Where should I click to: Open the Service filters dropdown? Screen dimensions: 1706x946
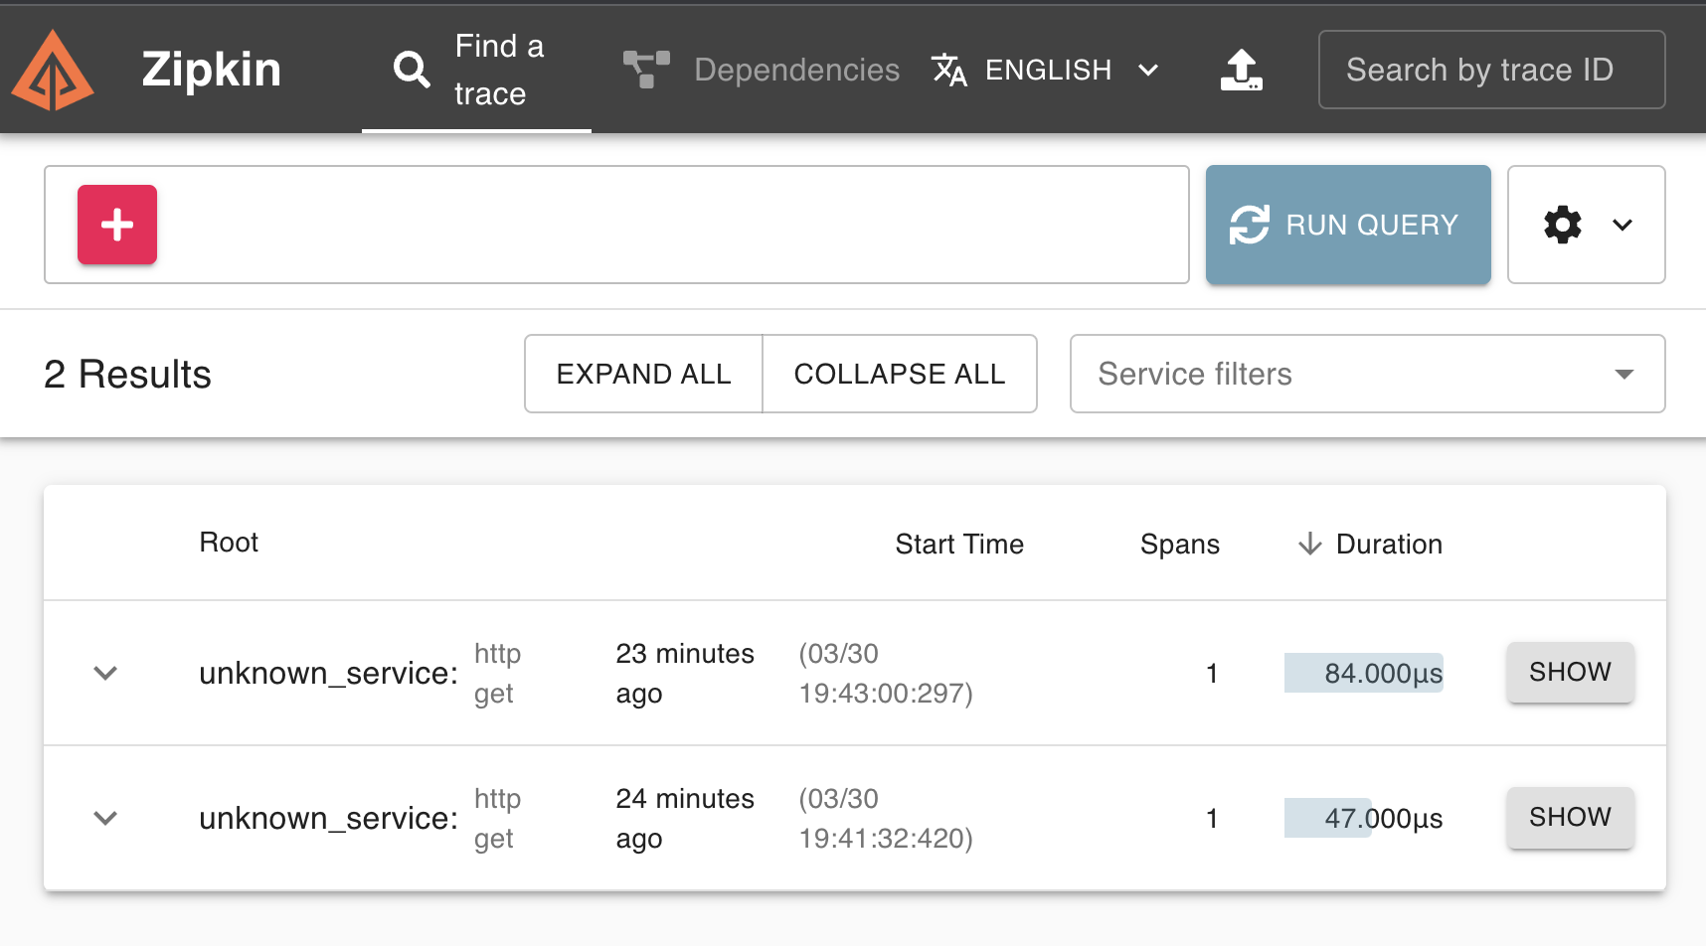pos(1624,374)
